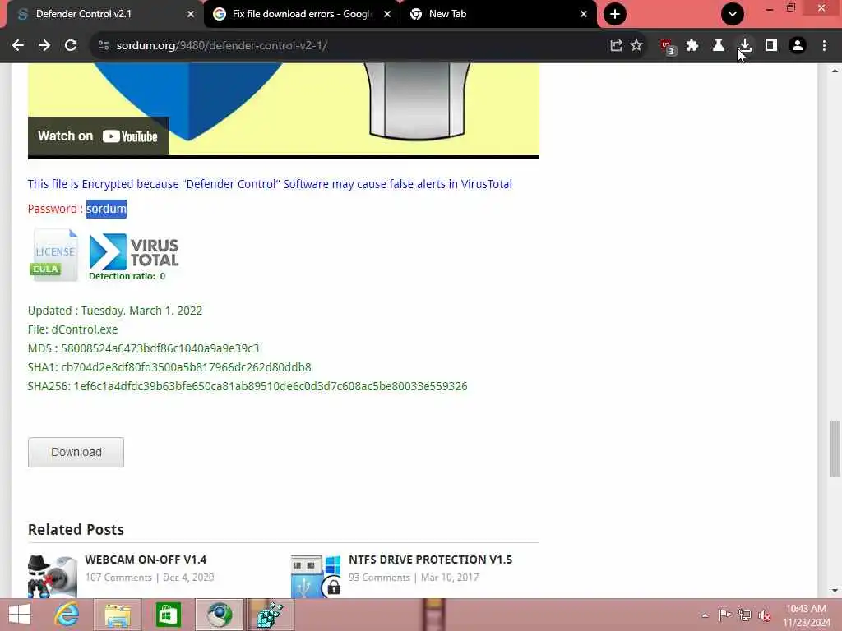Image resolution: width=842 pixels, height=631 pixels.
Task: Open 93 Comments link
Action: pos(379,578)
